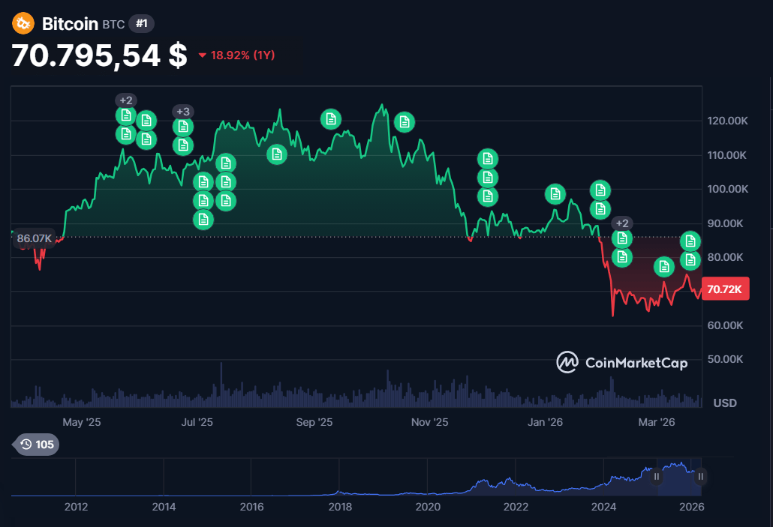
Task: Open the lower news marker of Feb '26 pair near 100.00K
Action: [x=600, y=209]
